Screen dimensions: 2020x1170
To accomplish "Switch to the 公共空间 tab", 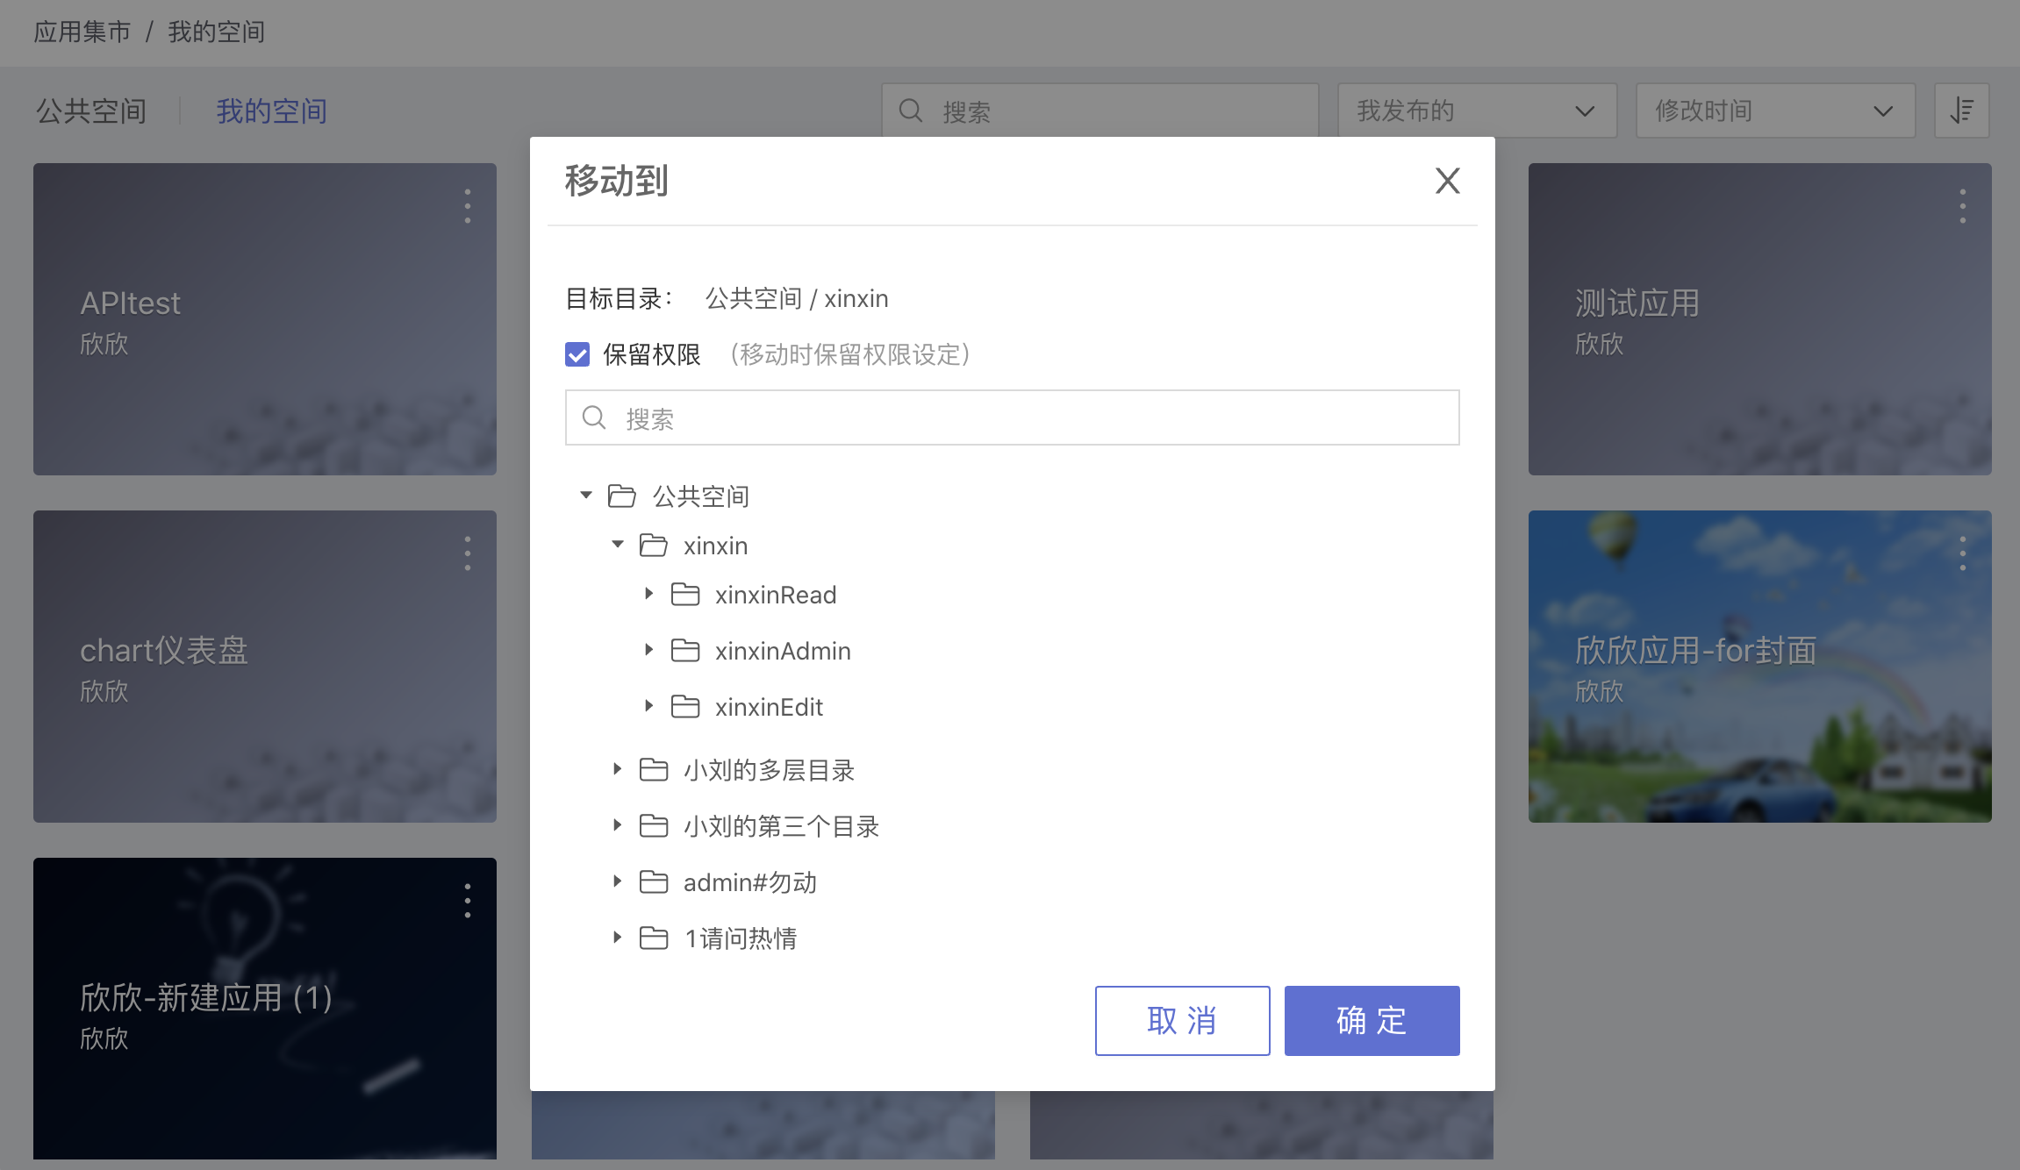I will click(91, 111).
